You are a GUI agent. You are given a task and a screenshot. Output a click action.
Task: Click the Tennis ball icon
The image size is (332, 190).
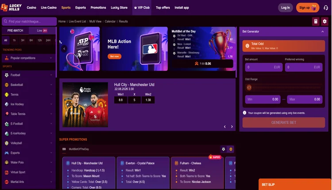coord(7,95)
